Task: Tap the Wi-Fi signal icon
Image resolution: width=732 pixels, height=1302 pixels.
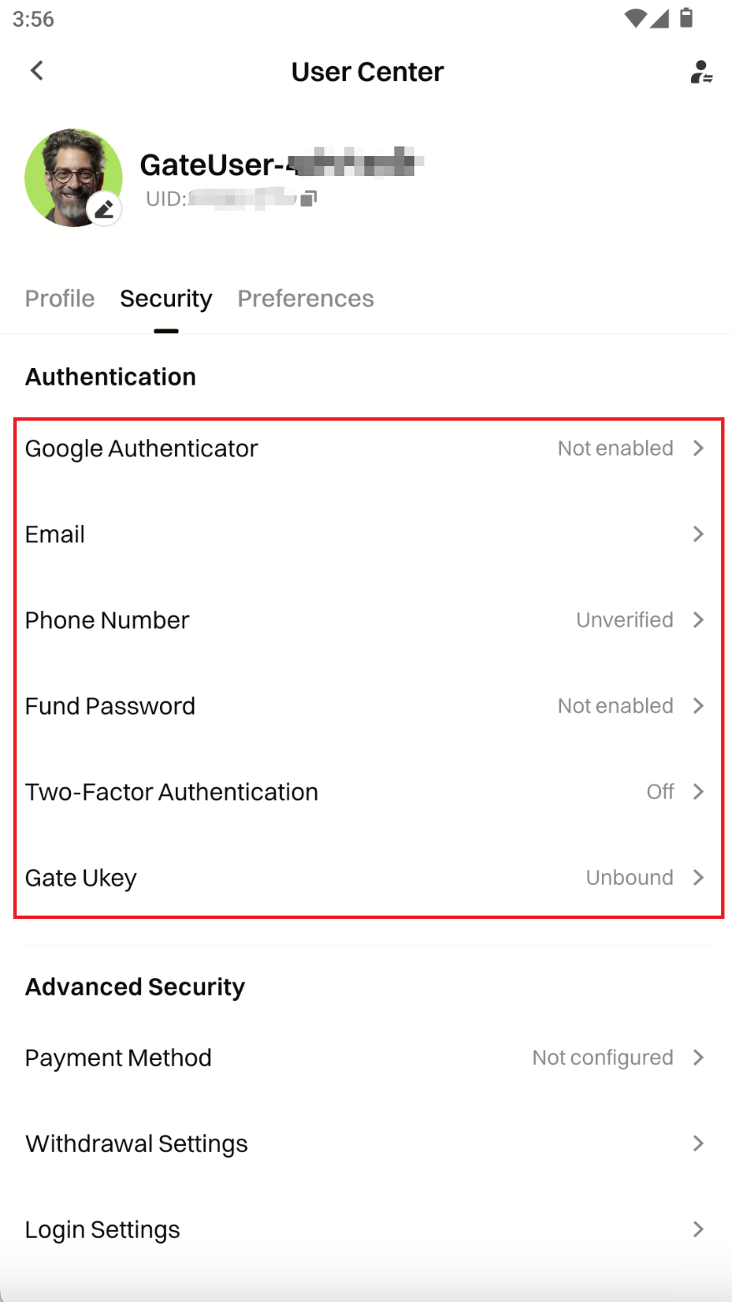Action: 635,18
